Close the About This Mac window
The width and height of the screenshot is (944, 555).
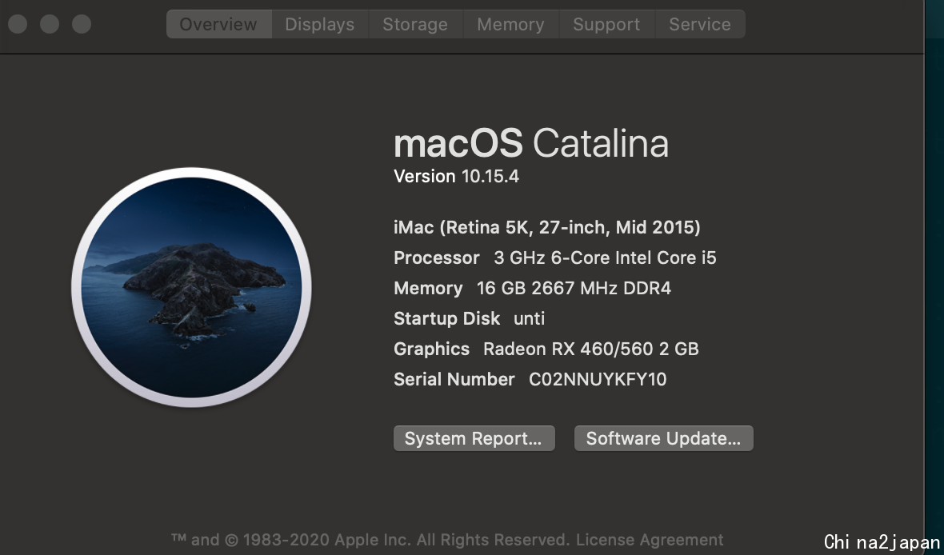click(18, 24)
